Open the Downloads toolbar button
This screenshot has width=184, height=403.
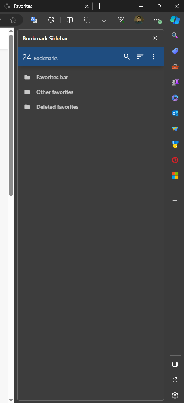pos(104,20)
